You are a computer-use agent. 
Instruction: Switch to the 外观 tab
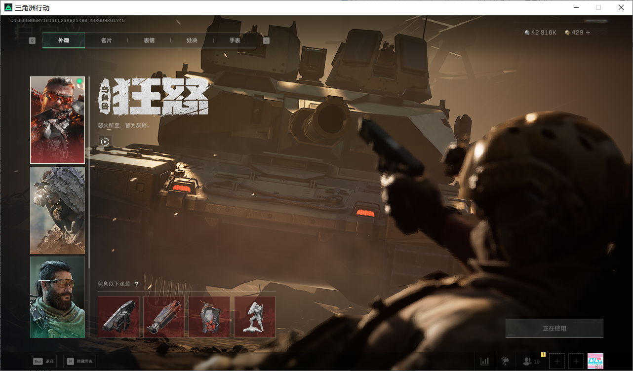pyautogui.click(x=64, y=40)
